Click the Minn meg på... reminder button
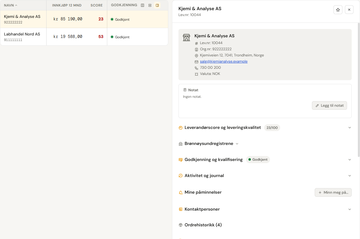Image resolution: width=360 pixels, height=239 pixels. click(333, 192)
